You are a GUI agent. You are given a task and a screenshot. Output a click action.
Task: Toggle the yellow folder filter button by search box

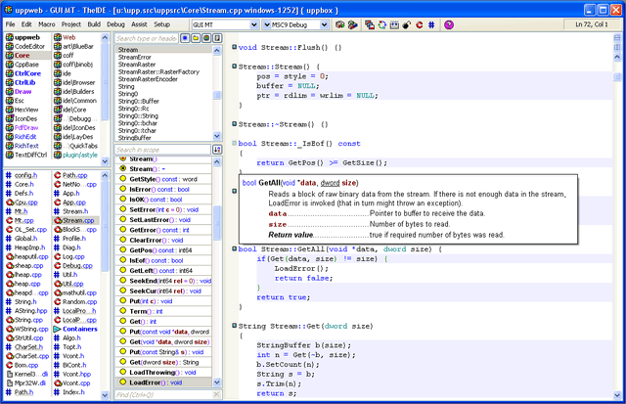coord(196,38)
